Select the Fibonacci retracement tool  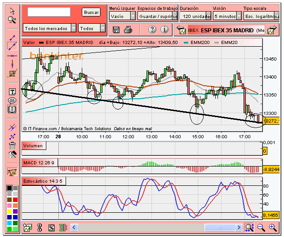tap(12, 73)
